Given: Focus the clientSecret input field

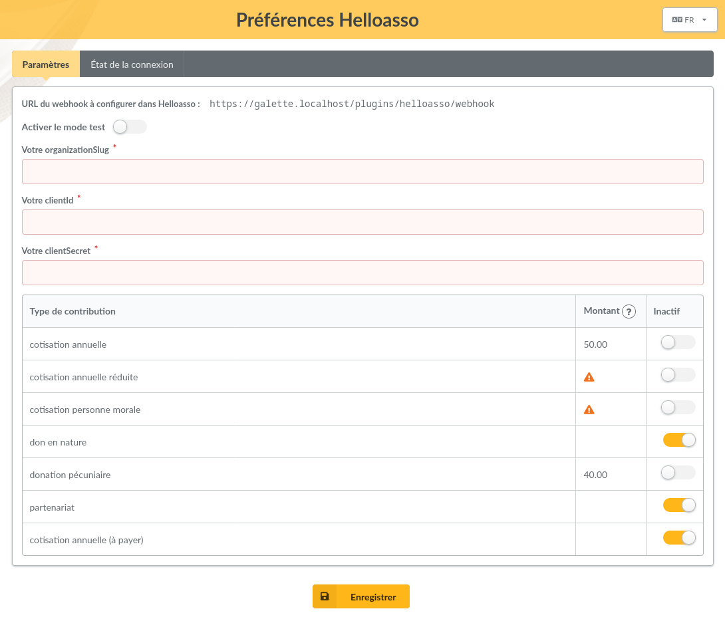Looking at the screenshot, I should click(x=362, y=273).
